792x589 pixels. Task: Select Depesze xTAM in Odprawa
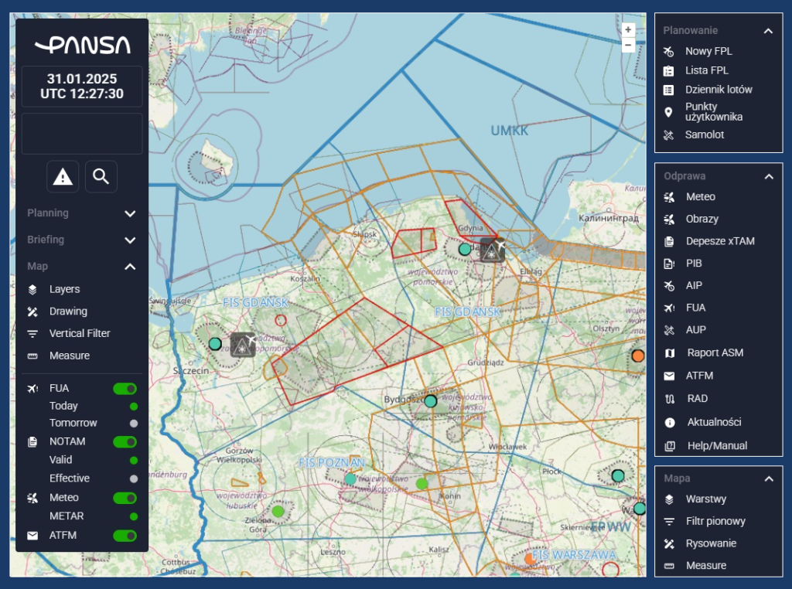719,241
